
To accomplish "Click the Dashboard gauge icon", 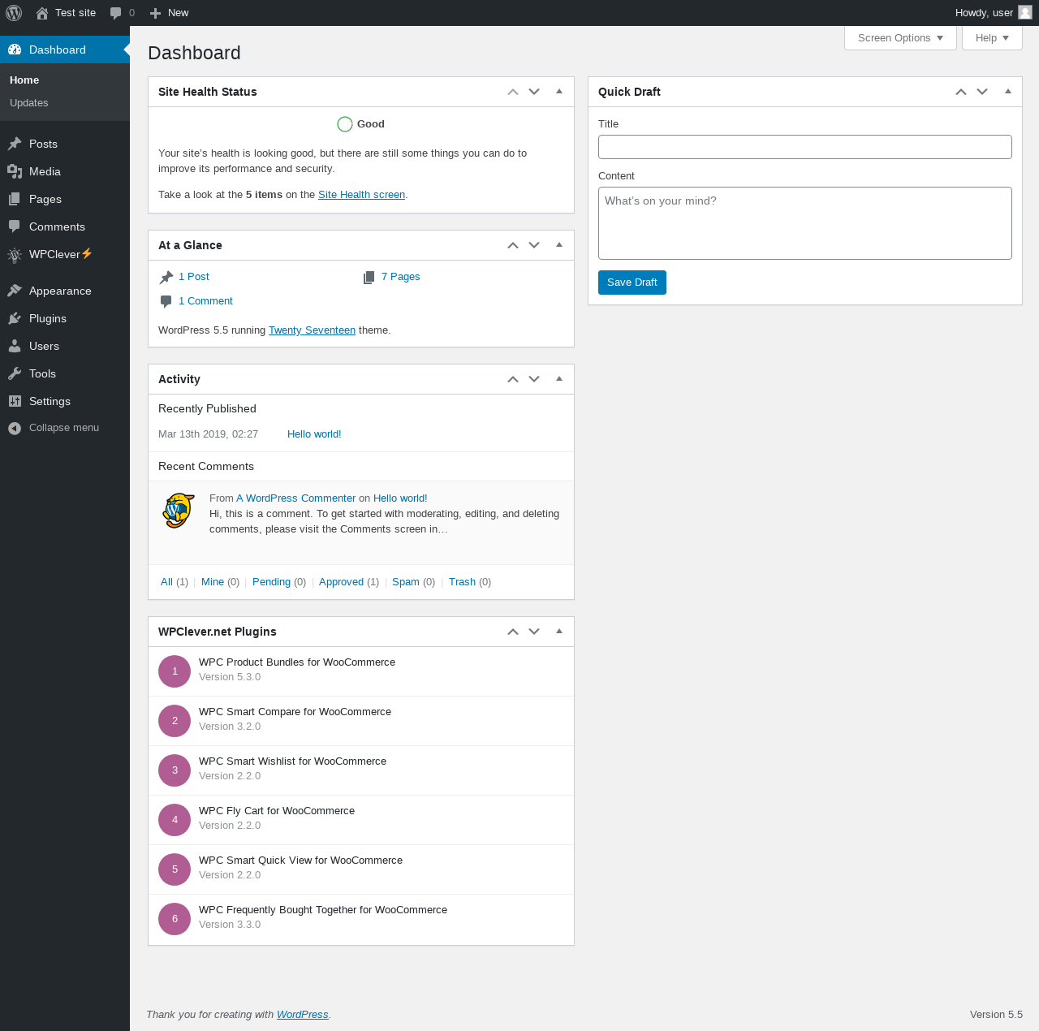I will [15, 50].
